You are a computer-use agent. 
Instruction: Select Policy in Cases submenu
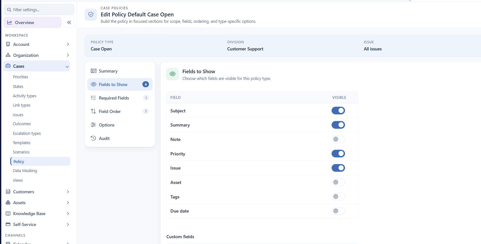[x=40, y=161]
